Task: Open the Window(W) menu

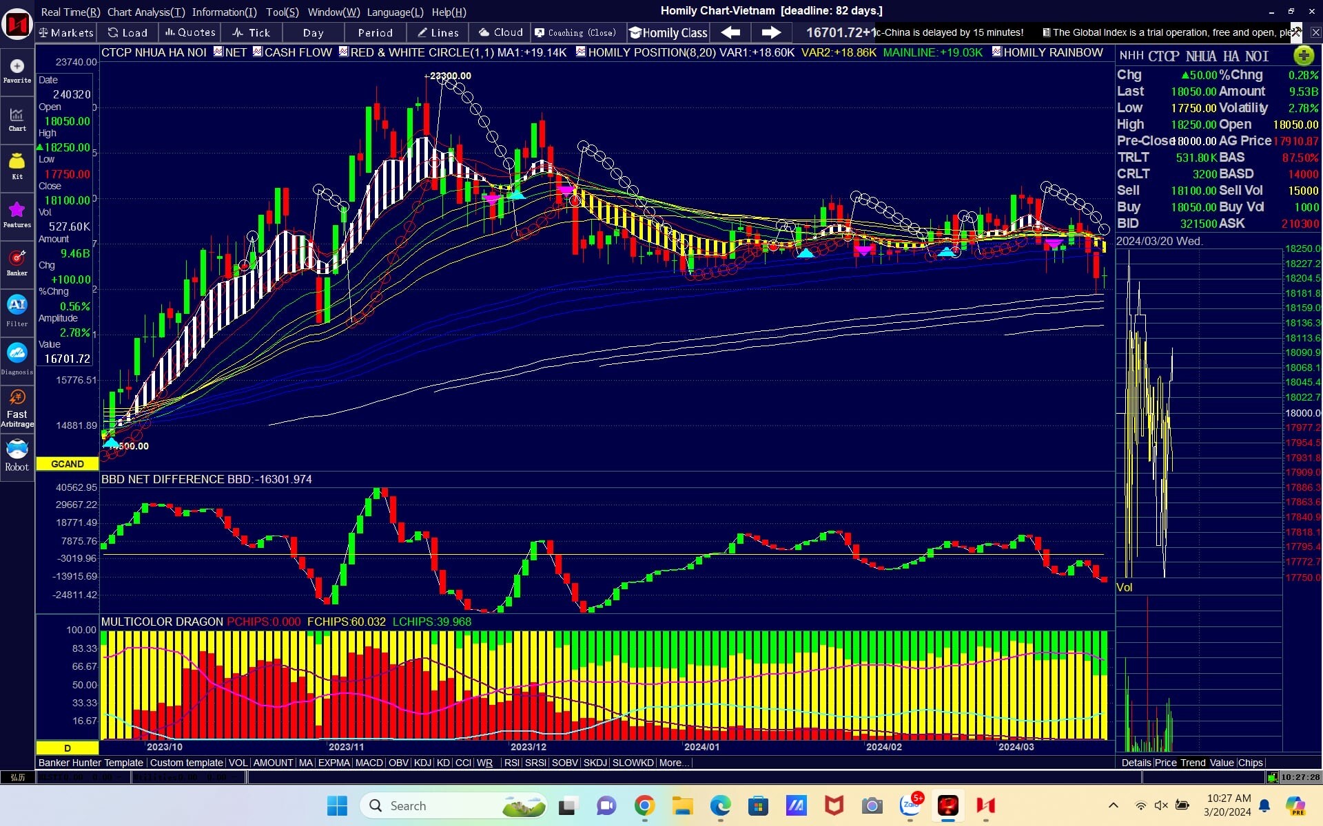Action: click(334, 12)
